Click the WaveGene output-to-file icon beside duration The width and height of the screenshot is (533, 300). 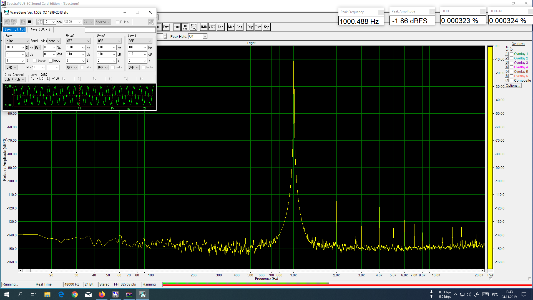point(39,22)
